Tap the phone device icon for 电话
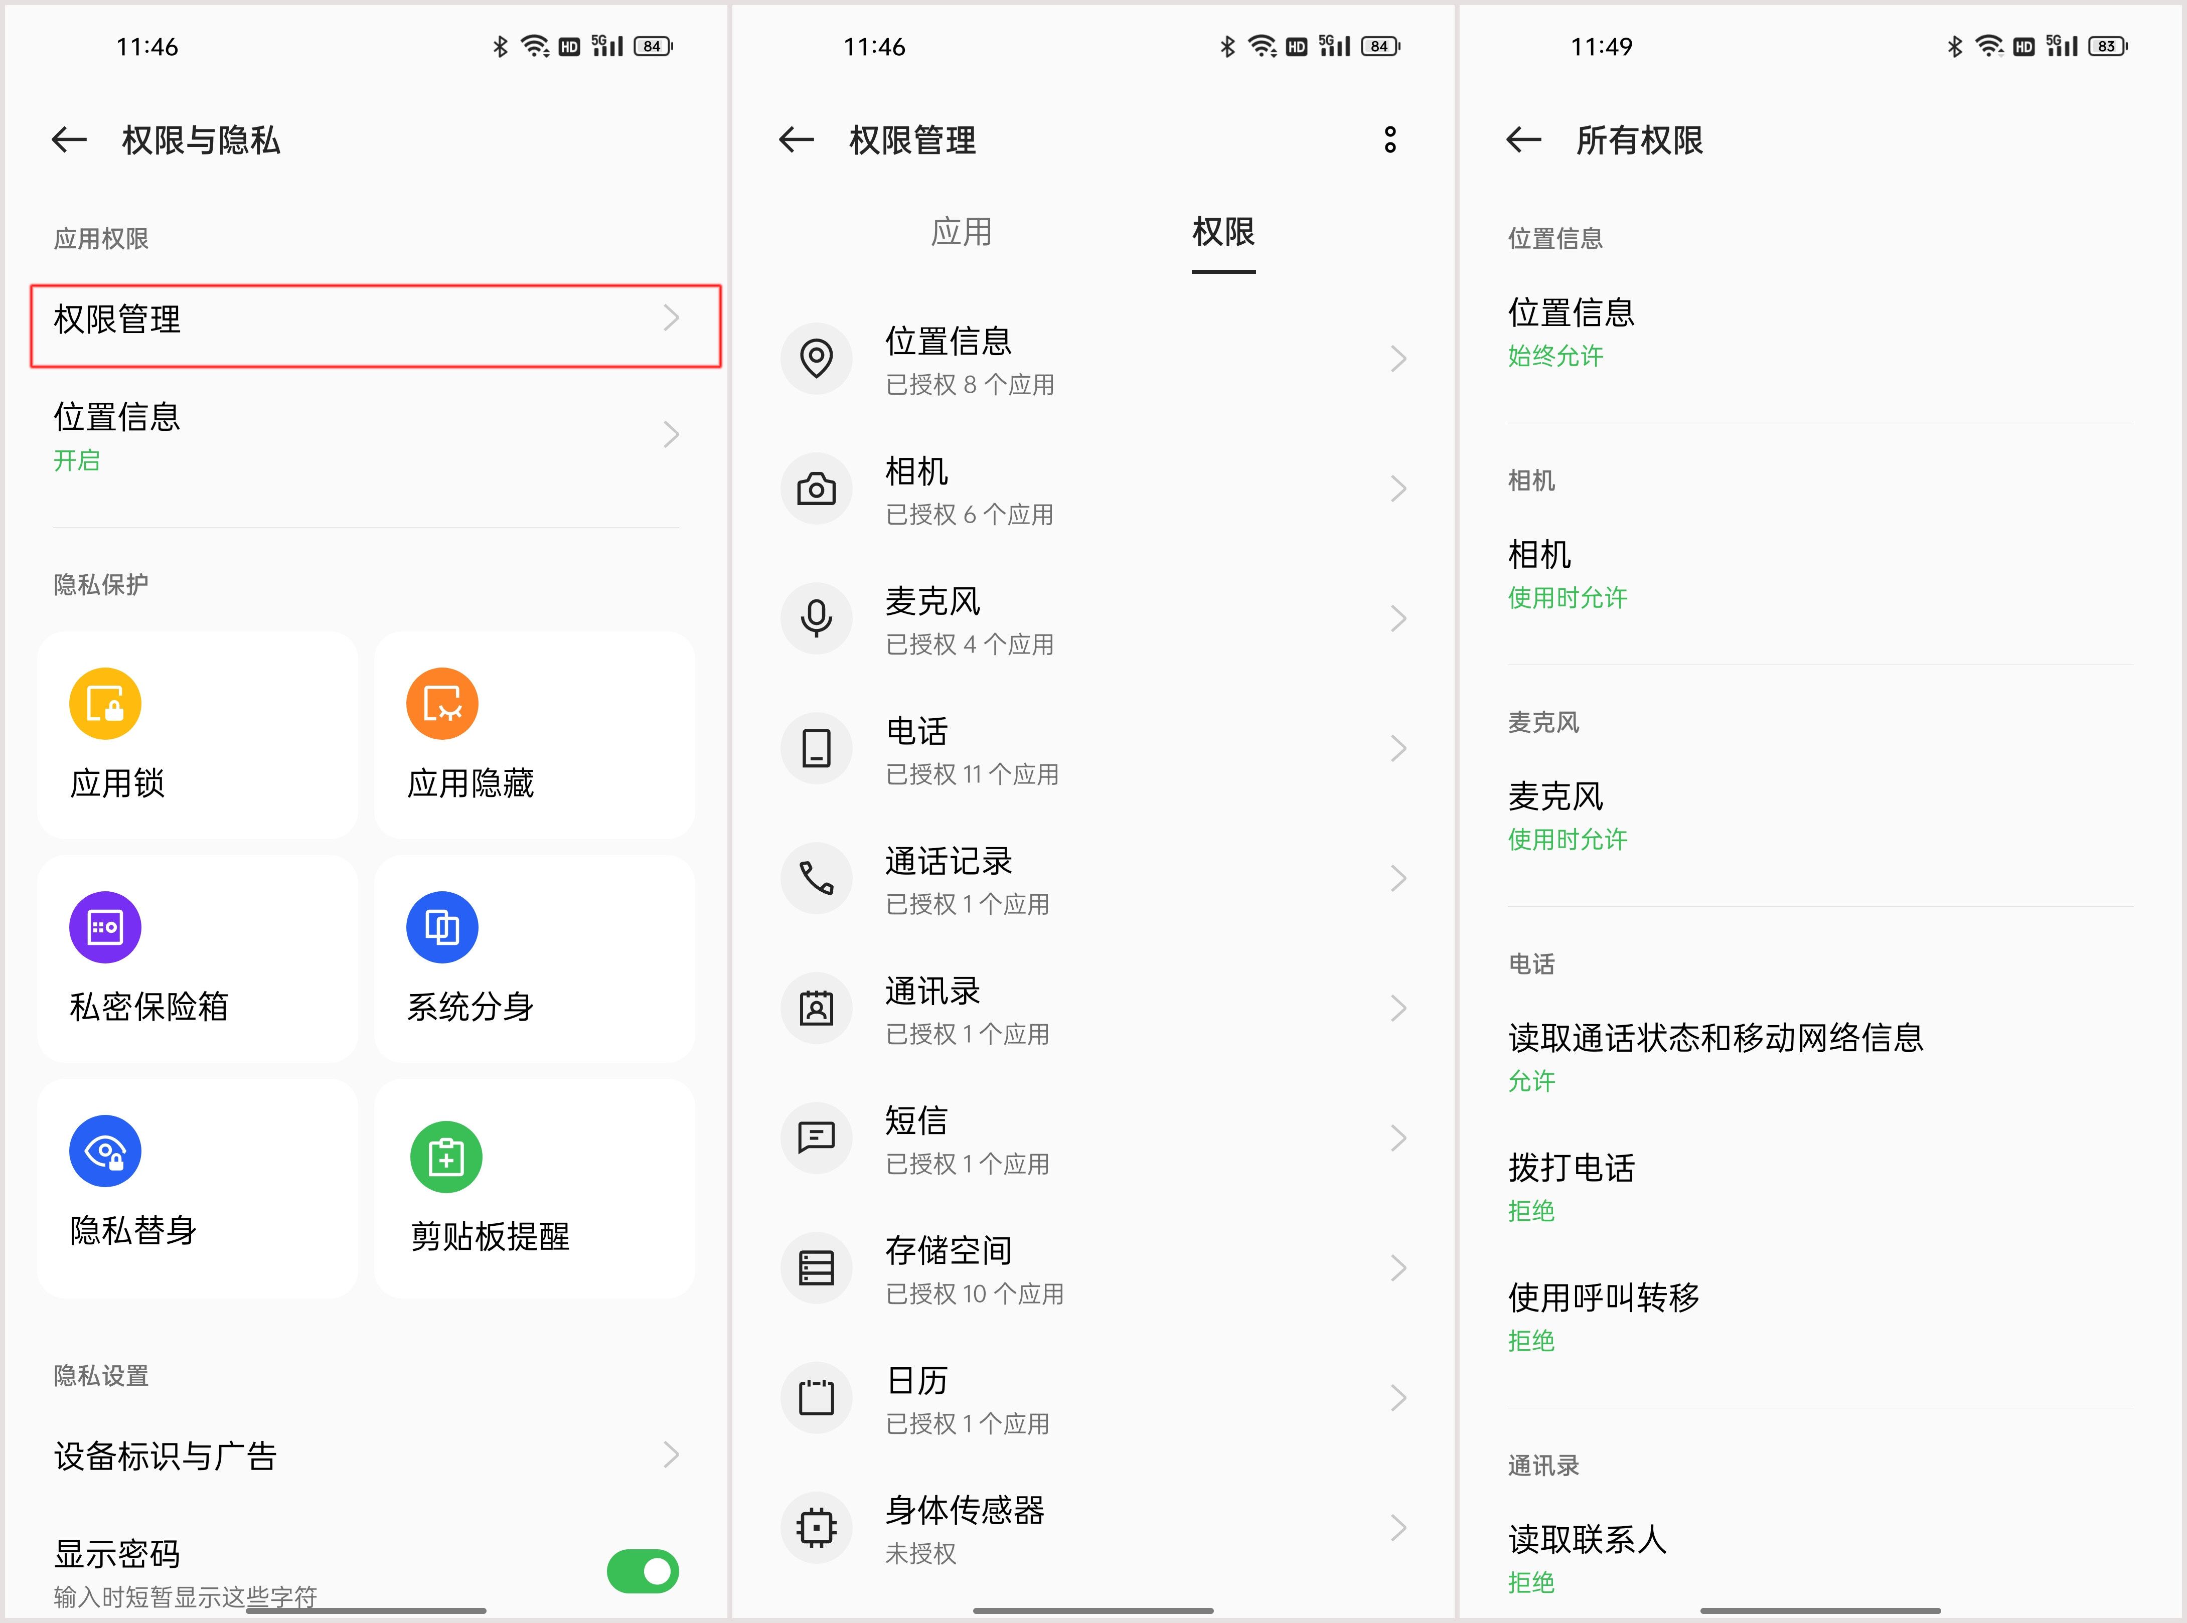Viewport: 2187px width, 1623px height. (x=817, y=748)
